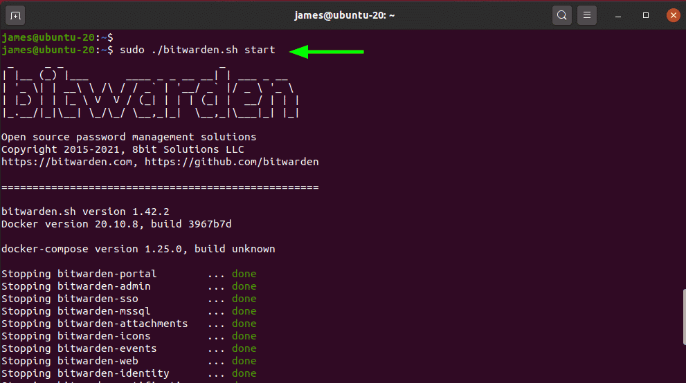686x383 pixels.
Task: Open a new terminal tab
Action: tap(15, 16)
